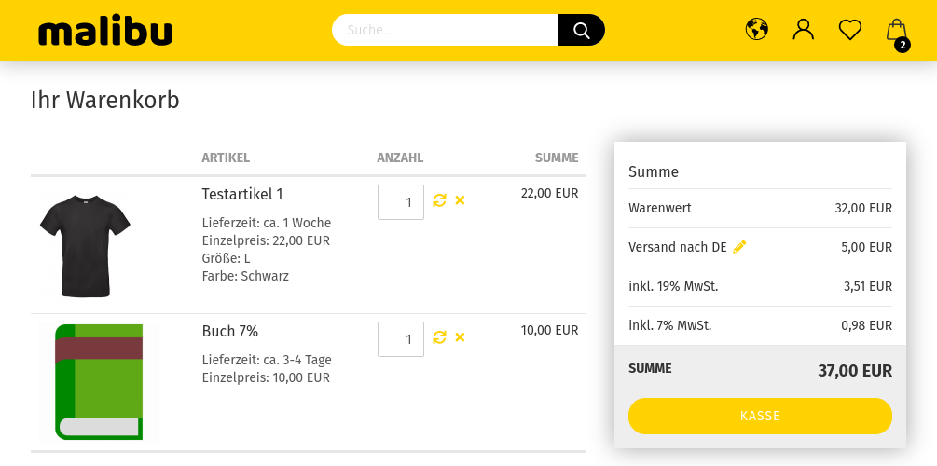
Task: Click the globe language selector icon
Action: 756,29
